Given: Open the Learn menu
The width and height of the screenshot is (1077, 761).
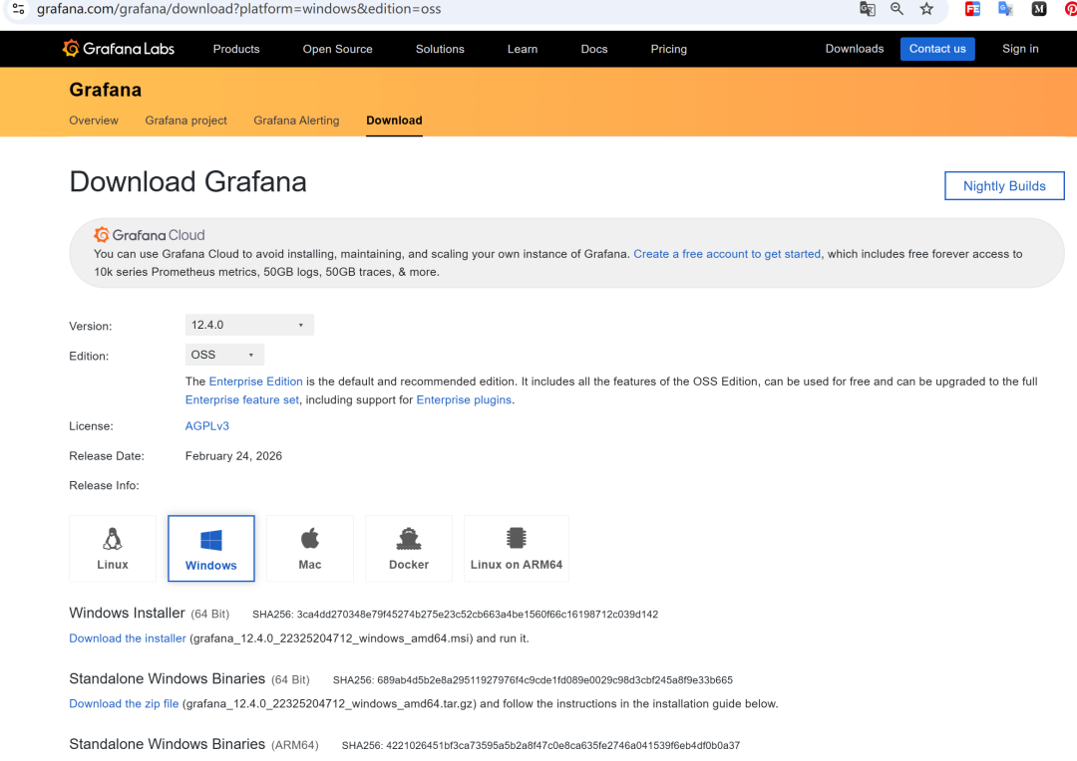Looking at the screenshot, I should point(522,49).
